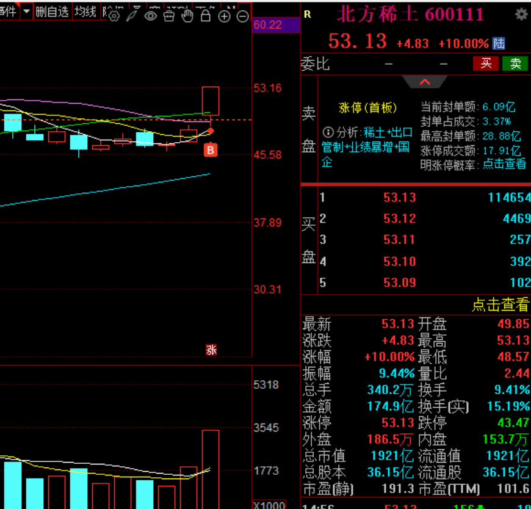Open analysis link 稀土+出口管制+业绩暴增+国企

click(366, 147)
